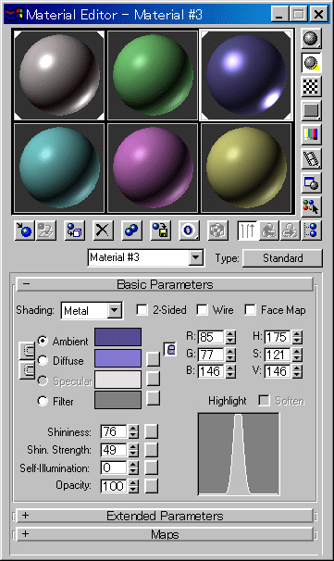Click the Shininess map button

click(151, 431)
